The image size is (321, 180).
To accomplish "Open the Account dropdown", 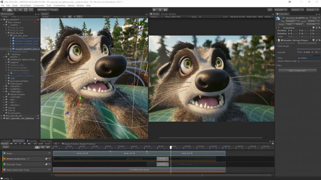I will tap(281, 10).
